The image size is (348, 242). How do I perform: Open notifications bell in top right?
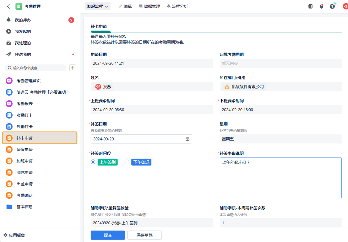321,6
